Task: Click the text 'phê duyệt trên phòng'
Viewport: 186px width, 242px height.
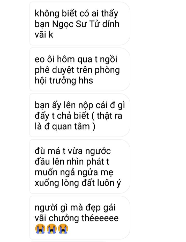Action: pyautogui.click(x=77, y=70)
